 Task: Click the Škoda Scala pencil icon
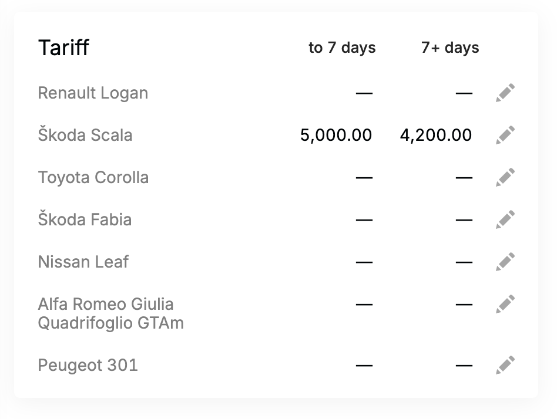(x=505, y=135)
